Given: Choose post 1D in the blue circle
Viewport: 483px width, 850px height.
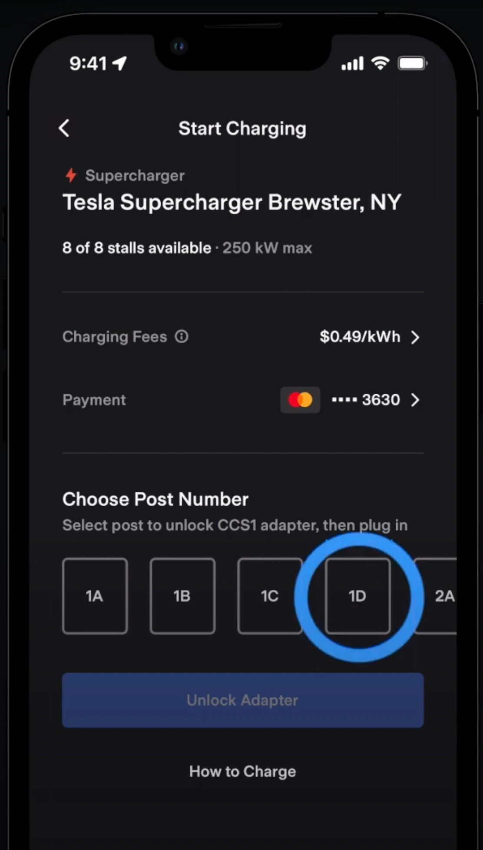Looking at the screenshot, I should tap(358, 596).
